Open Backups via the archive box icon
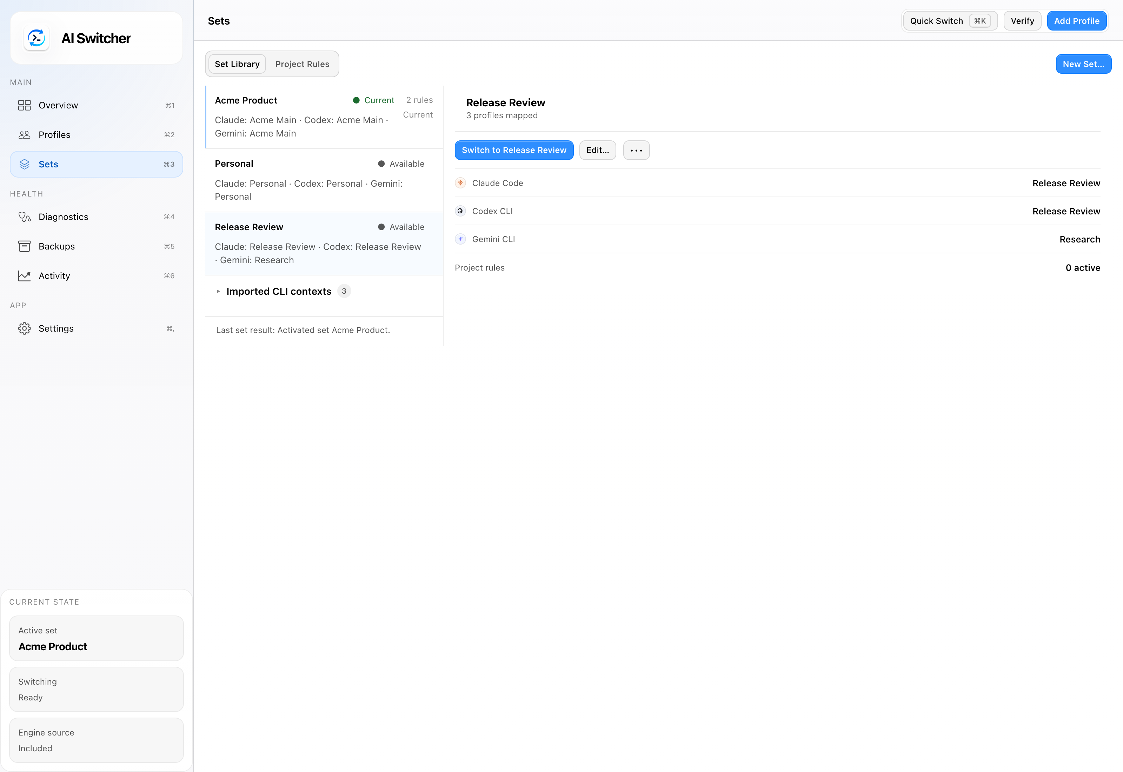Viewport: 1123px width, 772px height. (24, 247)
